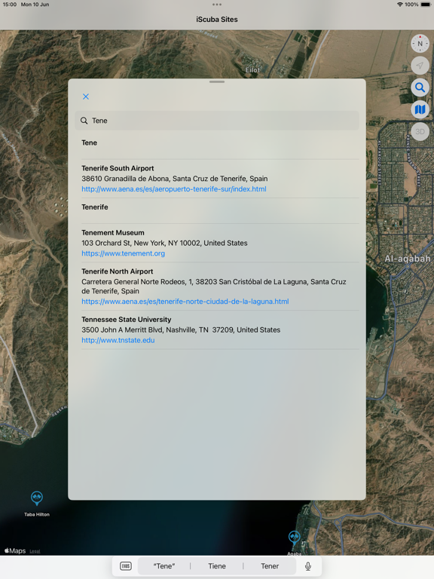Tap the microphone dictation icon
The image size is (434, 579).
[308, 566]
